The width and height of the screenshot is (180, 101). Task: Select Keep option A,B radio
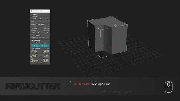click(44, 33)
